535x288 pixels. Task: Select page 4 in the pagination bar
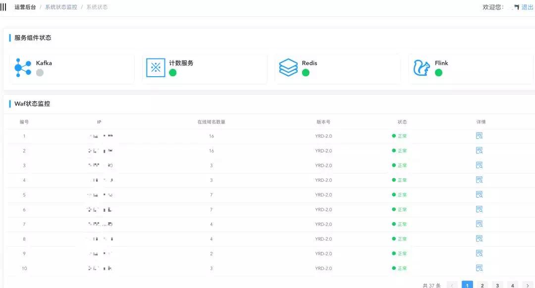point(512,285)
